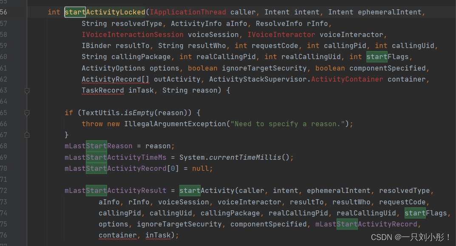
Task: Follow the underlined inTask link on line 76
Action: click(x=158, y=235)
